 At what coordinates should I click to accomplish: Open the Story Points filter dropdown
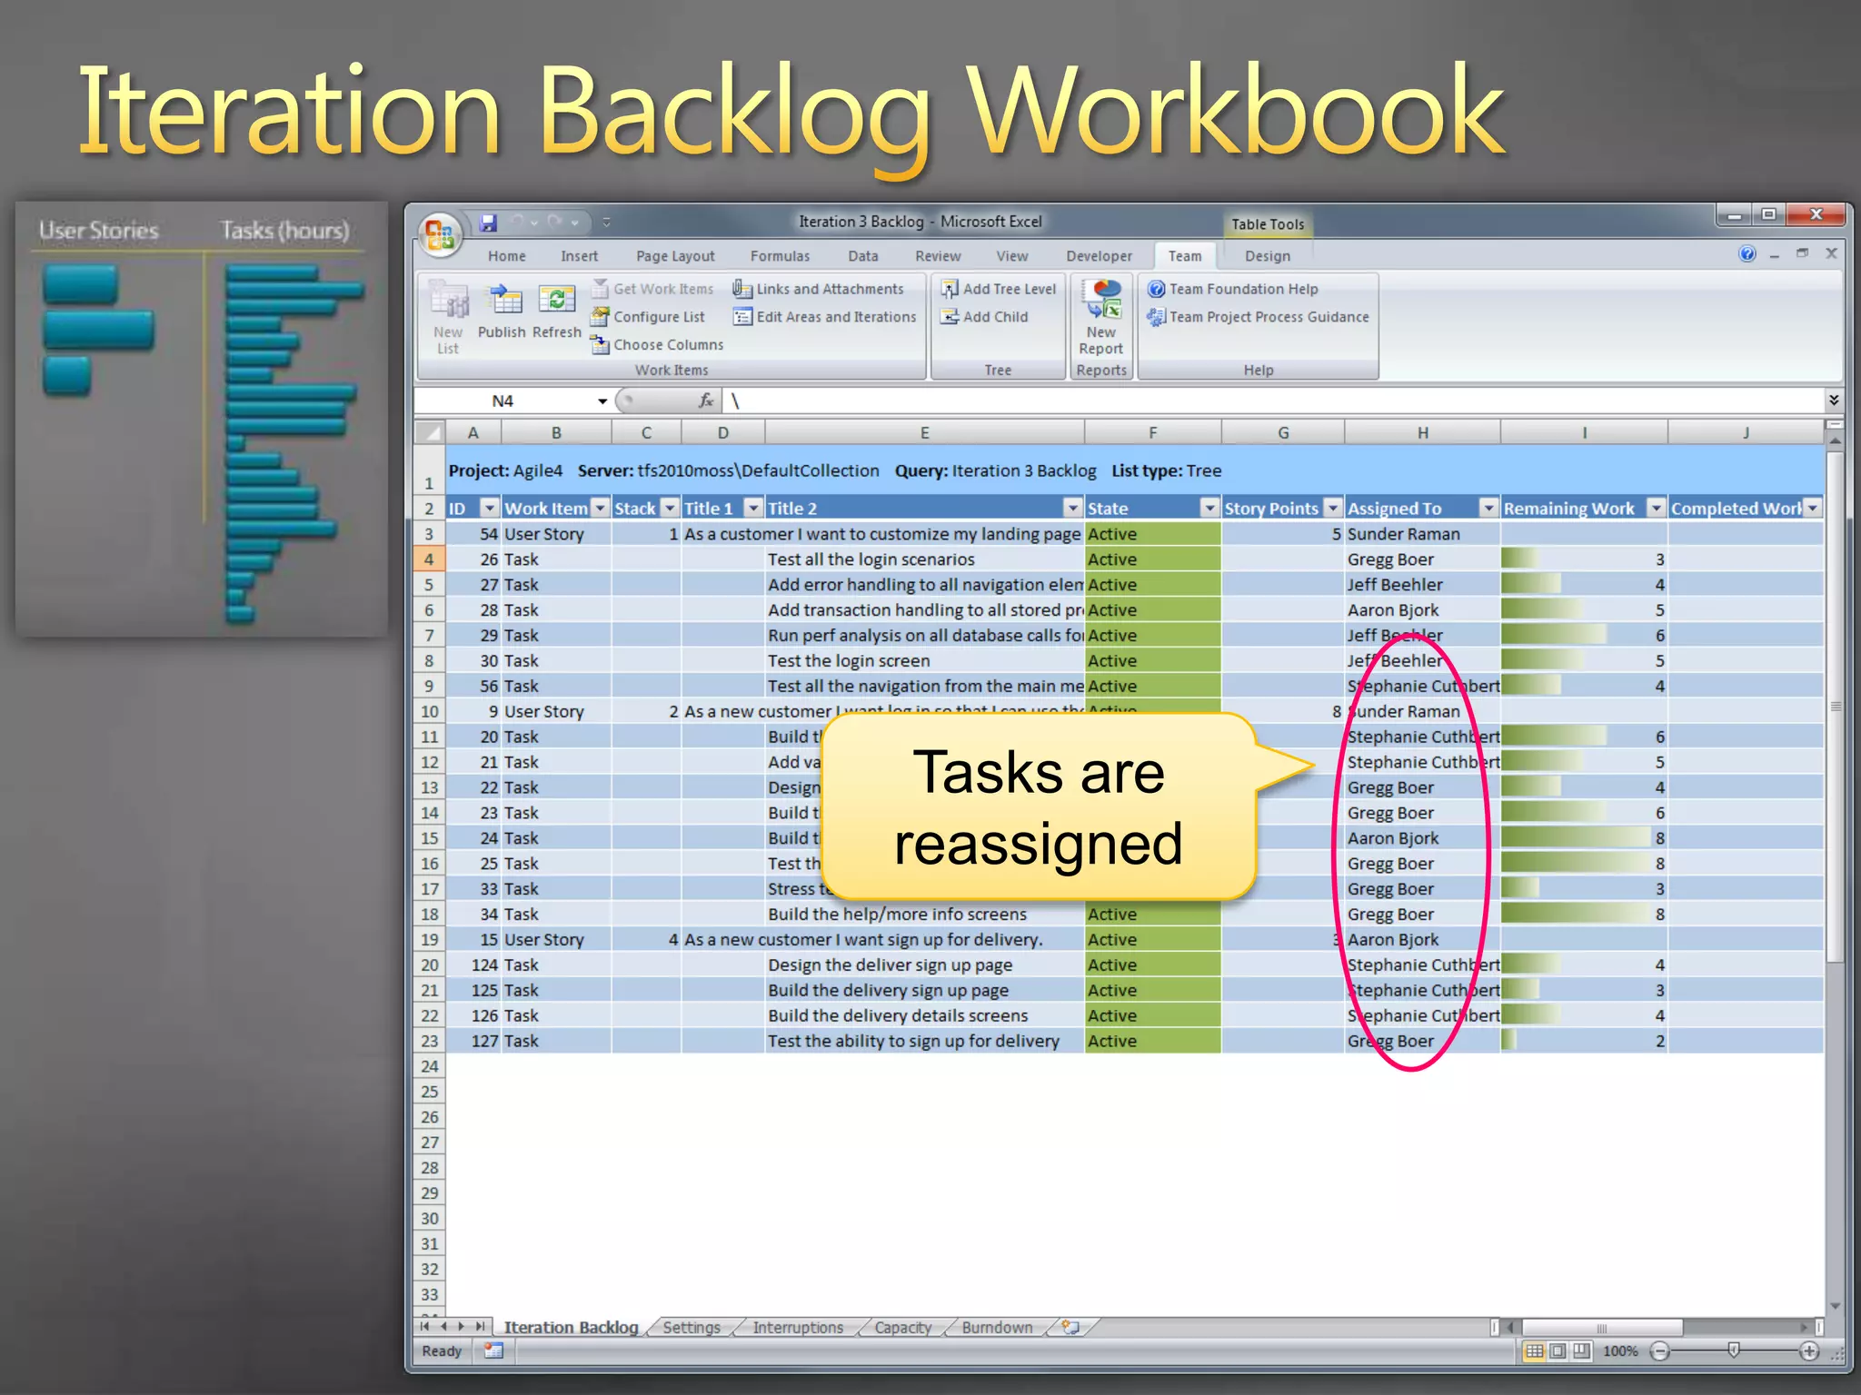pos(1333,508)
